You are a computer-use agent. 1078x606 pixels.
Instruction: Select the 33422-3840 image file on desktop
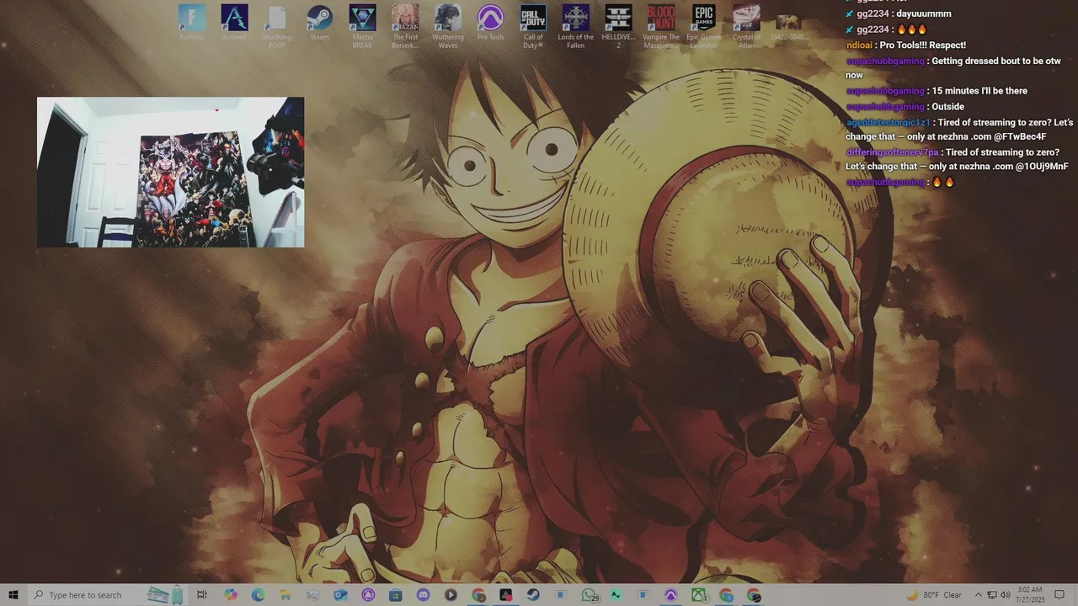[788, 27]
